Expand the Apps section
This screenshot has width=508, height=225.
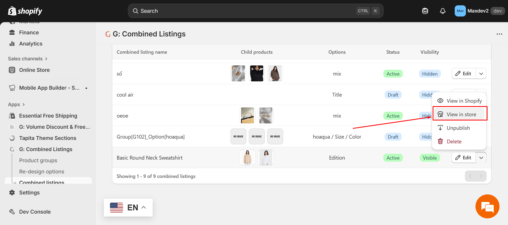click(17, 105)
